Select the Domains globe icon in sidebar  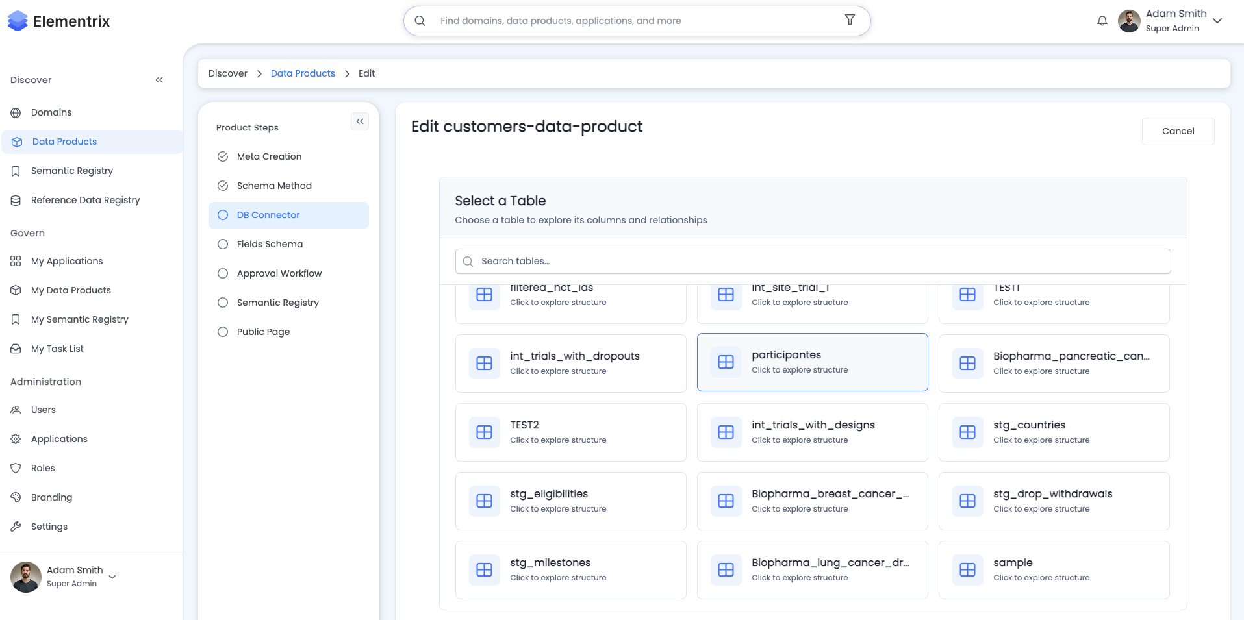(x=15, y=112)
